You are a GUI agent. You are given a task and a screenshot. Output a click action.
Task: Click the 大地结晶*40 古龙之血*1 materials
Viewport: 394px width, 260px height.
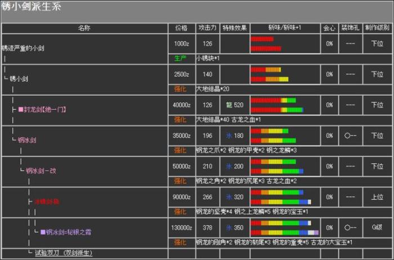point(229,120)
